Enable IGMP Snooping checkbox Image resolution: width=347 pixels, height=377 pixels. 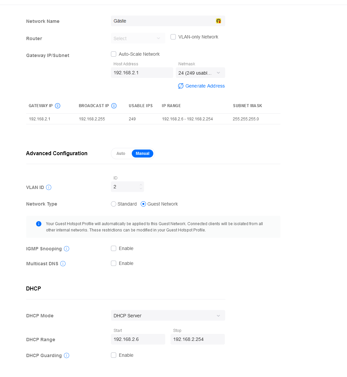(114, 248)
